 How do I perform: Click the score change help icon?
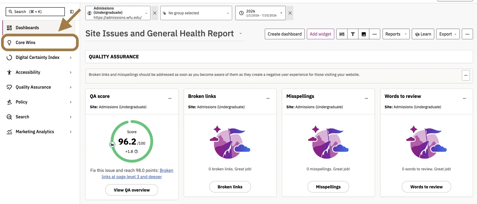(x=136, y=151)
